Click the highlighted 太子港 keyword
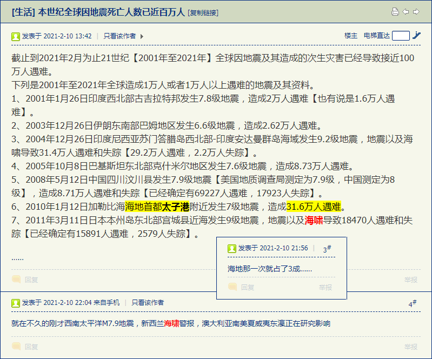The height and width of the screenshot is (359, 432). (x=175, y=207)
